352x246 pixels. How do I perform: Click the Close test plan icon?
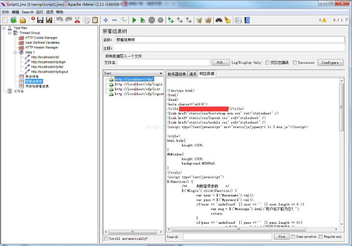[32, 20]
